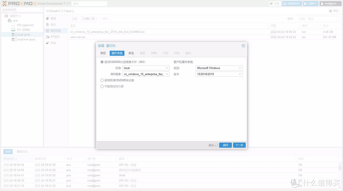Screen dimensions: 343x191
Task: Select the pve node in tree
Action: coord(15,21)
